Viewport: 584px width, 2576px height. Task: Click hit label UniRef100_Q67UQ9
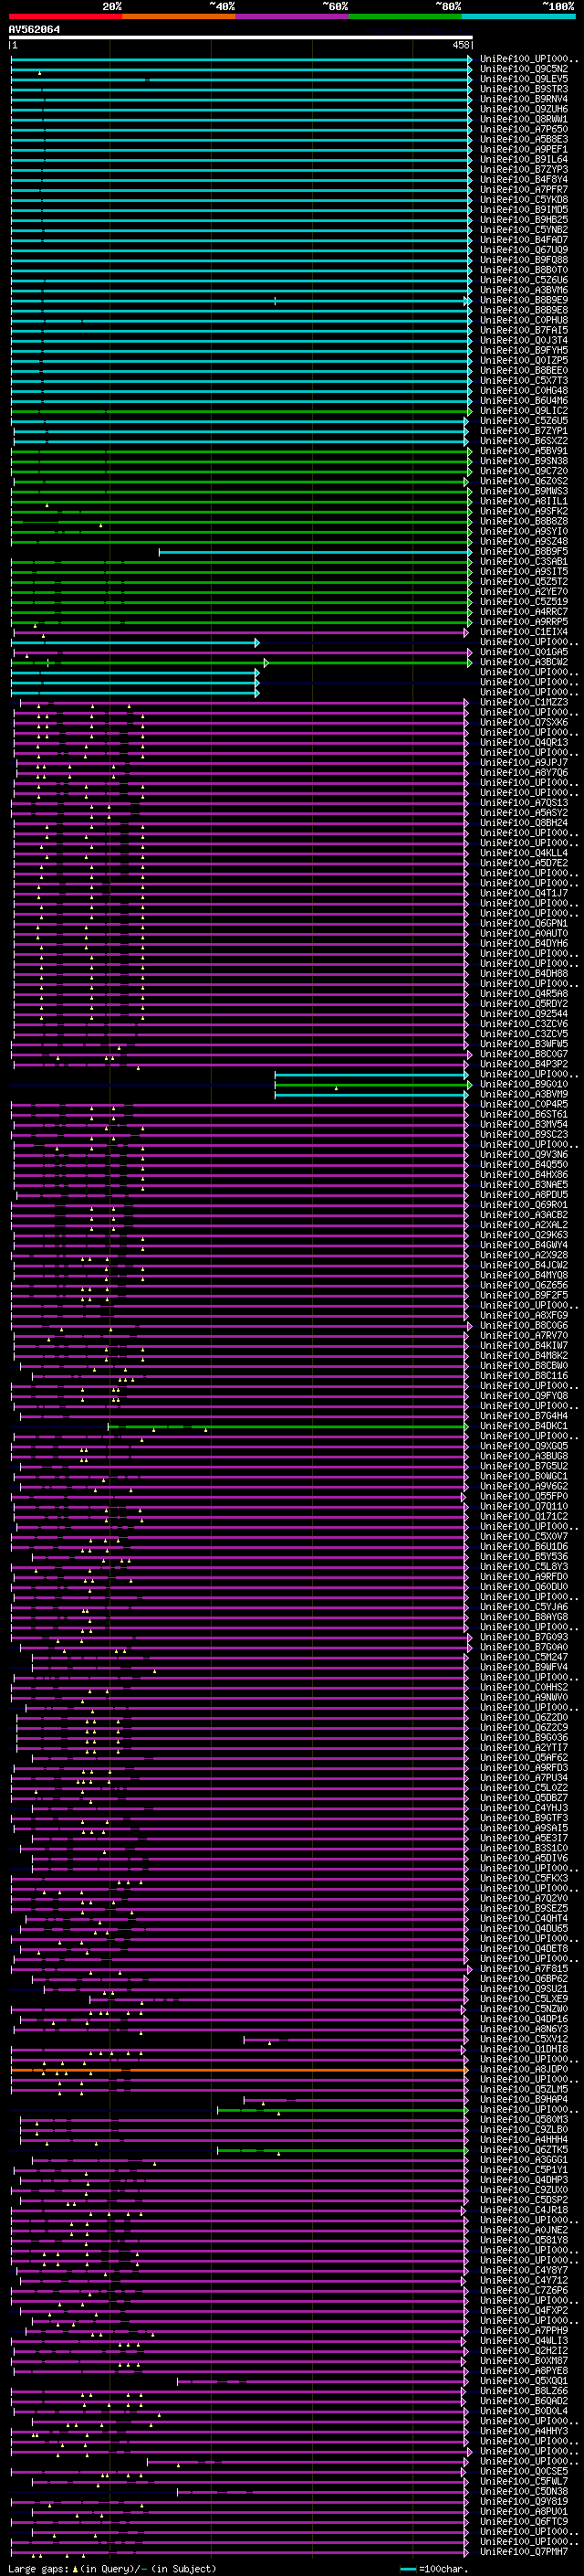coord(523,249)
